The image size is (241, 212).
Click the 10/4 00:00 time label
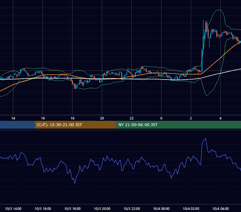pyautogui.click(x=161, y=208)
